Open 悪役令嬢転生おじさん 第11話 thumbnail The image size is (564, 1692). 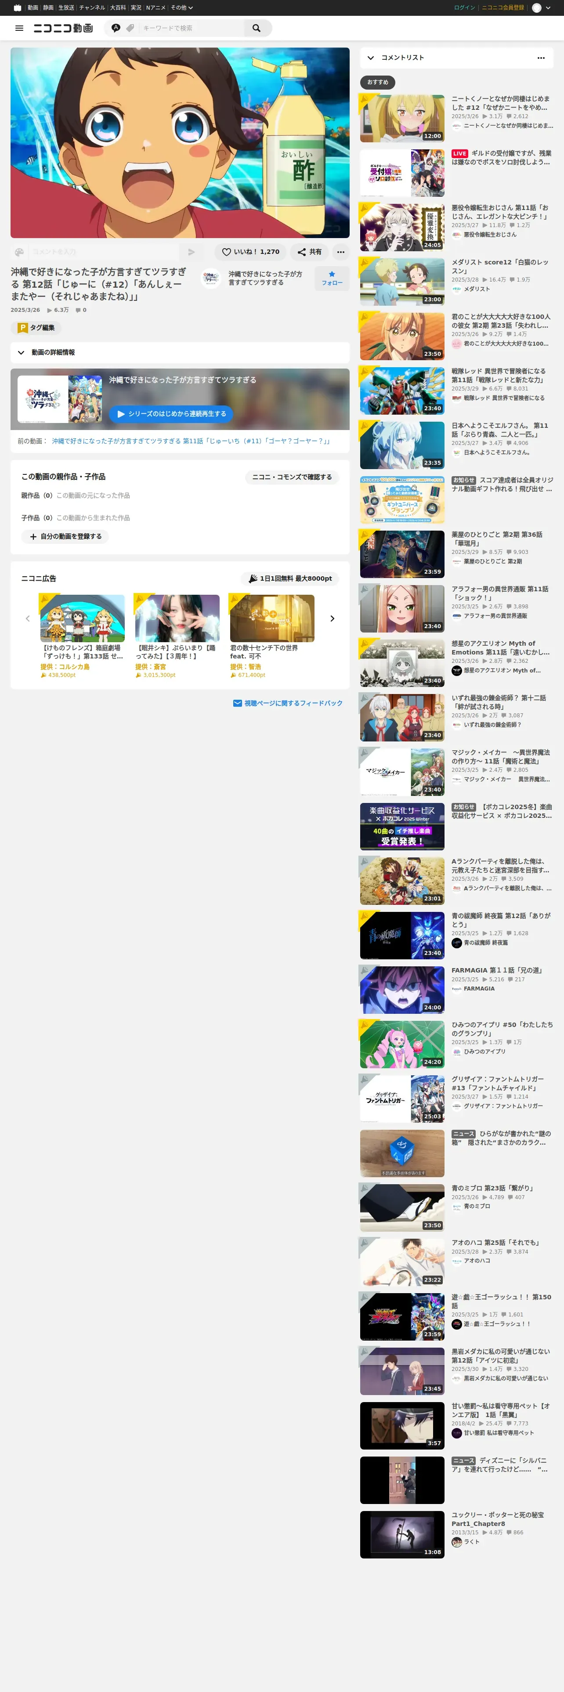(402, 227)
